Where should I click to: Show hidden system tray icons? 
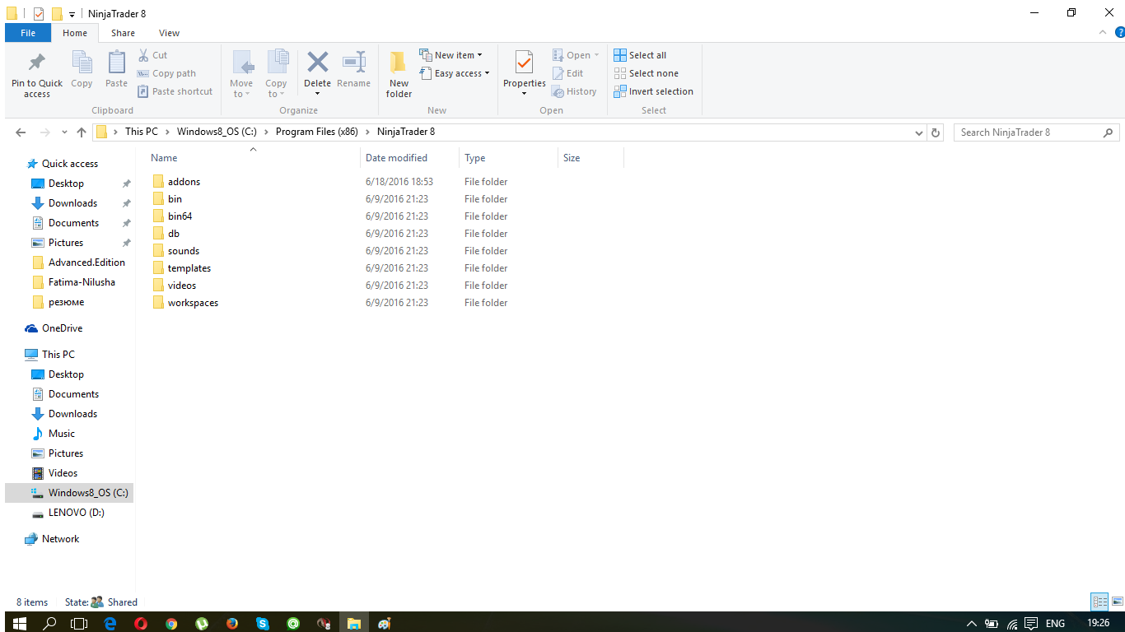(x=972, y=624)
